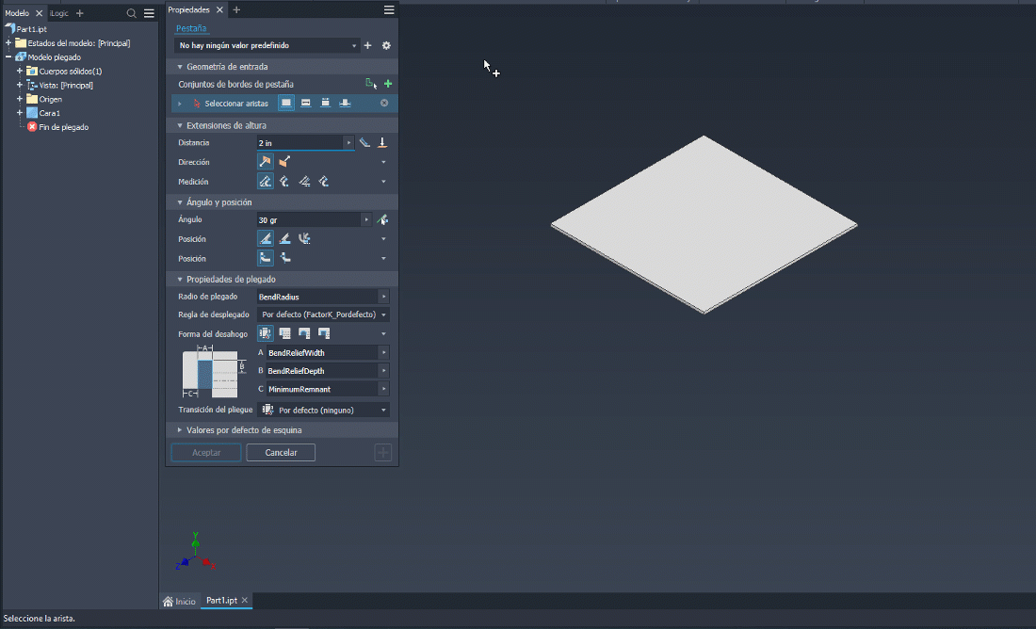Screen dimensions: 1036x629
Task: Click the To-reference icon after Distancia field
Action: point(381,143)
